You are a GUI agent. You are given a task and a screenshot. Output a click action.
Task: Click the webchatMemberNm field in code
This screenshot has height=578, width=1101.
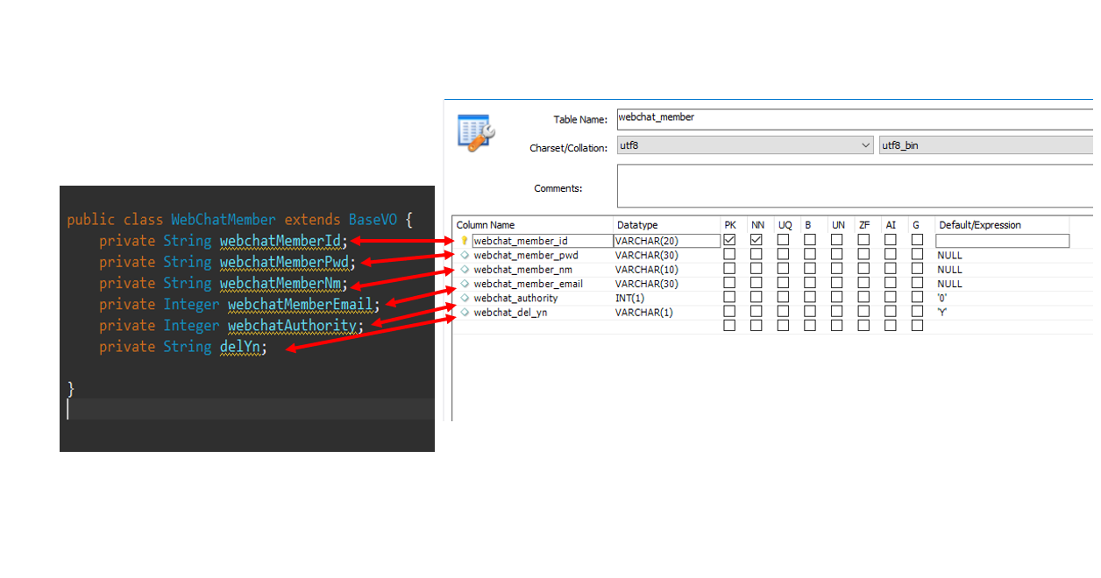coord(281,283)
